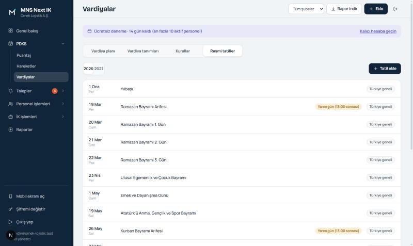
Task: Open Vardiyalar in the sidebar
Action: tap(41, 77)
